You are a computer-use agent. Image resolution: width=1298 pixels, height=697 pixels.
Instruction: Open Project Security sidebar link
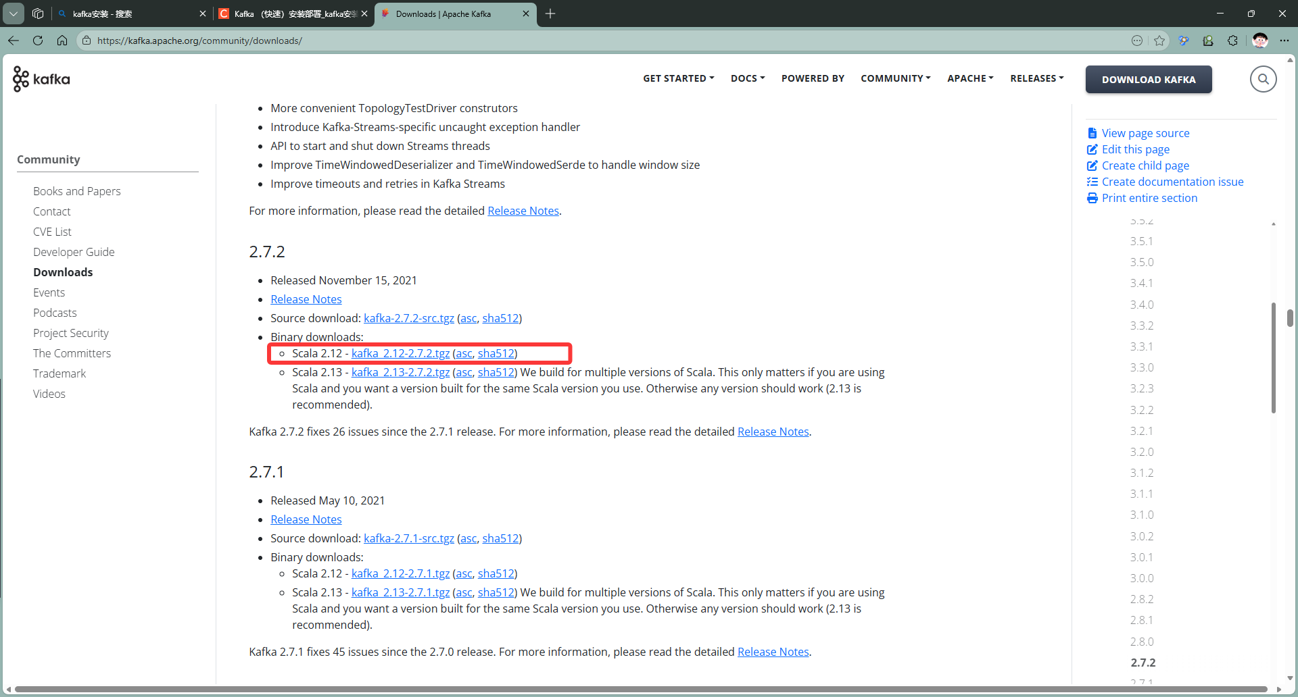point(70,333)
